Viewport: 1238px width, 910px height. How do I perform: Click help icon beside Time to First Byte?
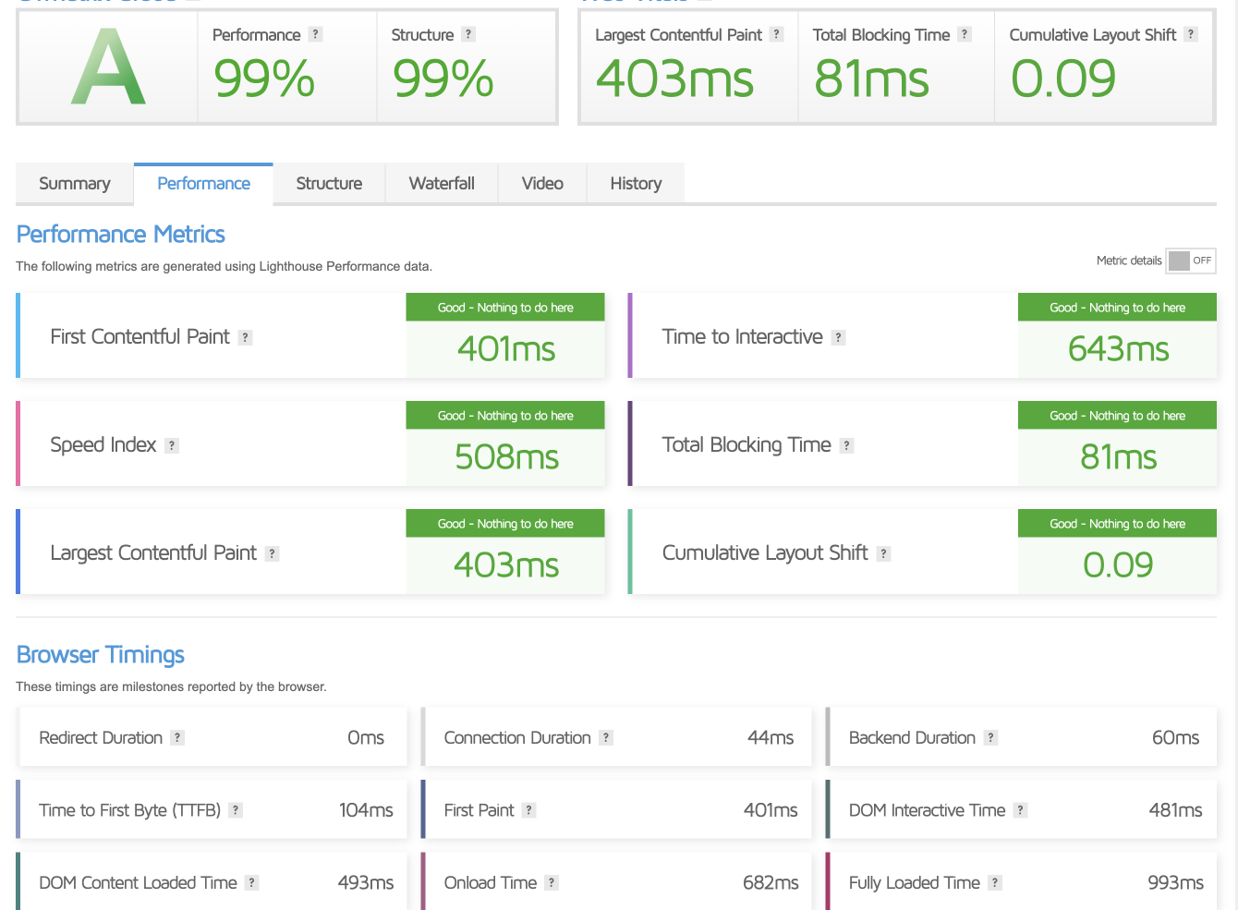click(x=236, y=810)
